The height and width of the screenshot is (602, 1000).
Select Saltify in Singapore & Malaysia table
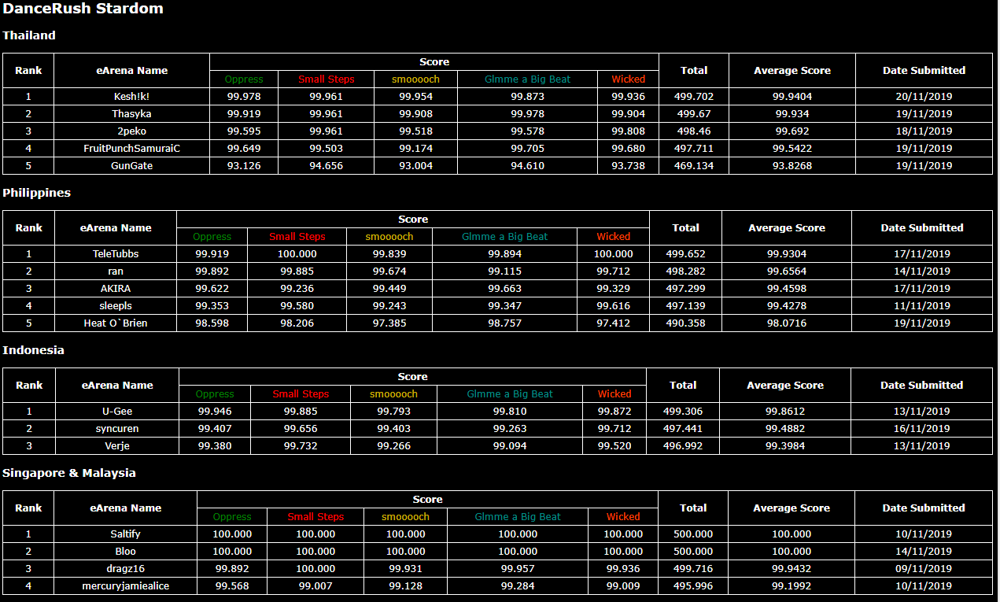pos(125,534)
